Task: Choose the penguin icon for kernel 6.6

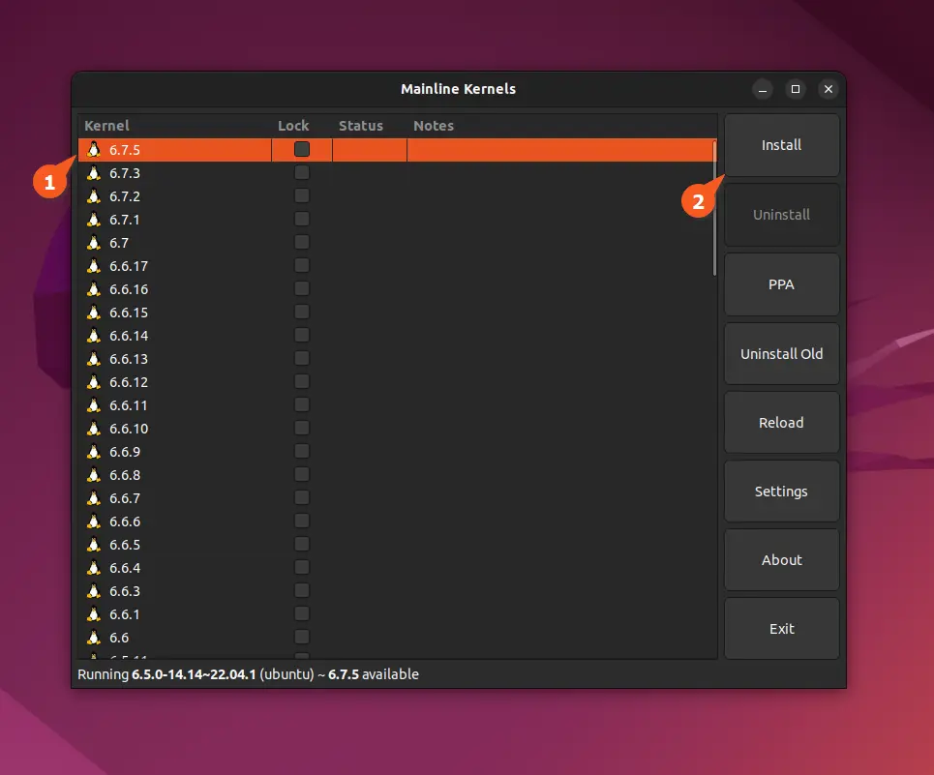Action: point(94,638)
